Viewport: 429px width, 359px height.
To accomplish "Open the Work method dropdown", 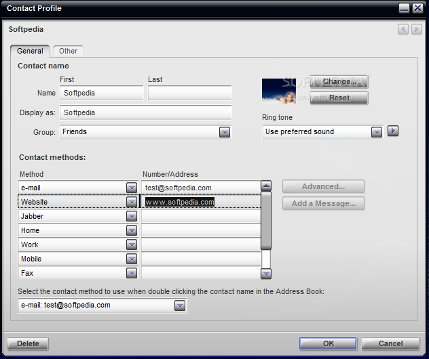I will pos(132,245).
